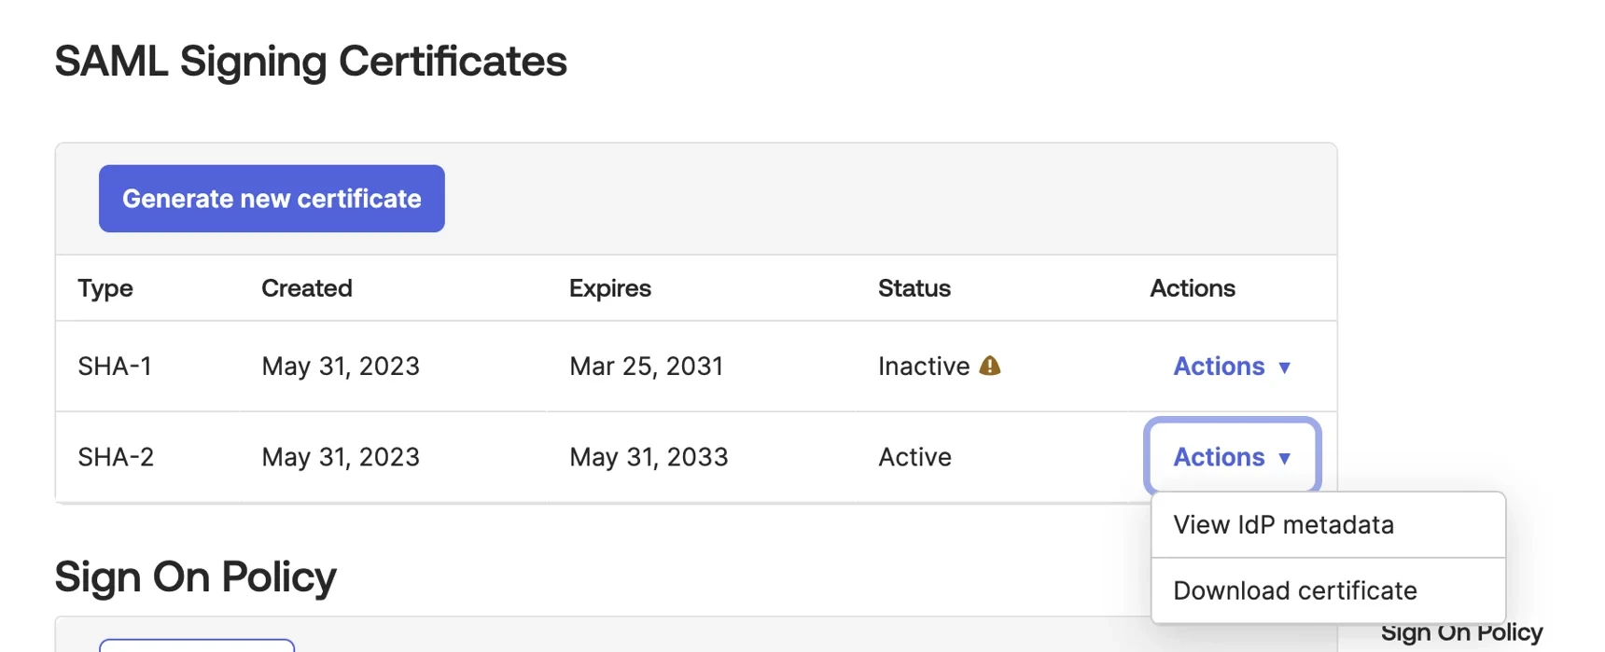1605x652 pixels.
Task: Click the warning icon beside Inactive status
Action: click(990, 366)
